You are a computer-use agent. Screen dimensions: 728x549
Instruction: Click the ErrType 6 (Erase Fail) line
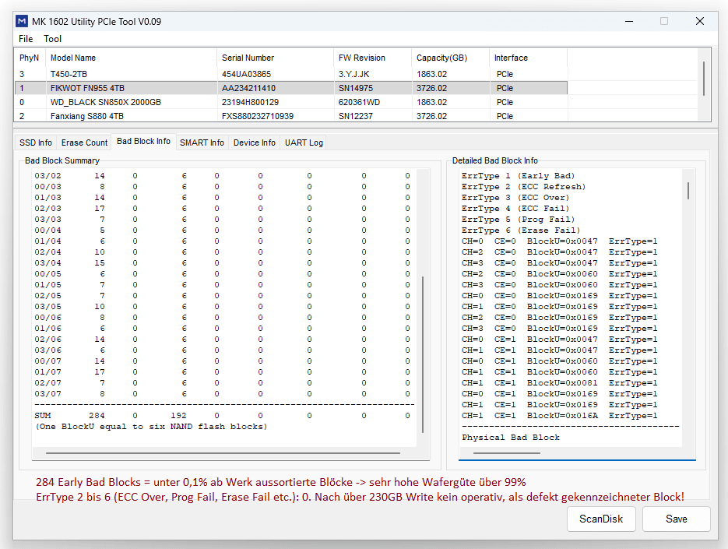click(x=521, y=231)
